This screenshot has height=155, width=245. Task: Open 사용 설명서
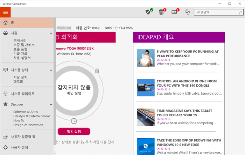[22, 58]
